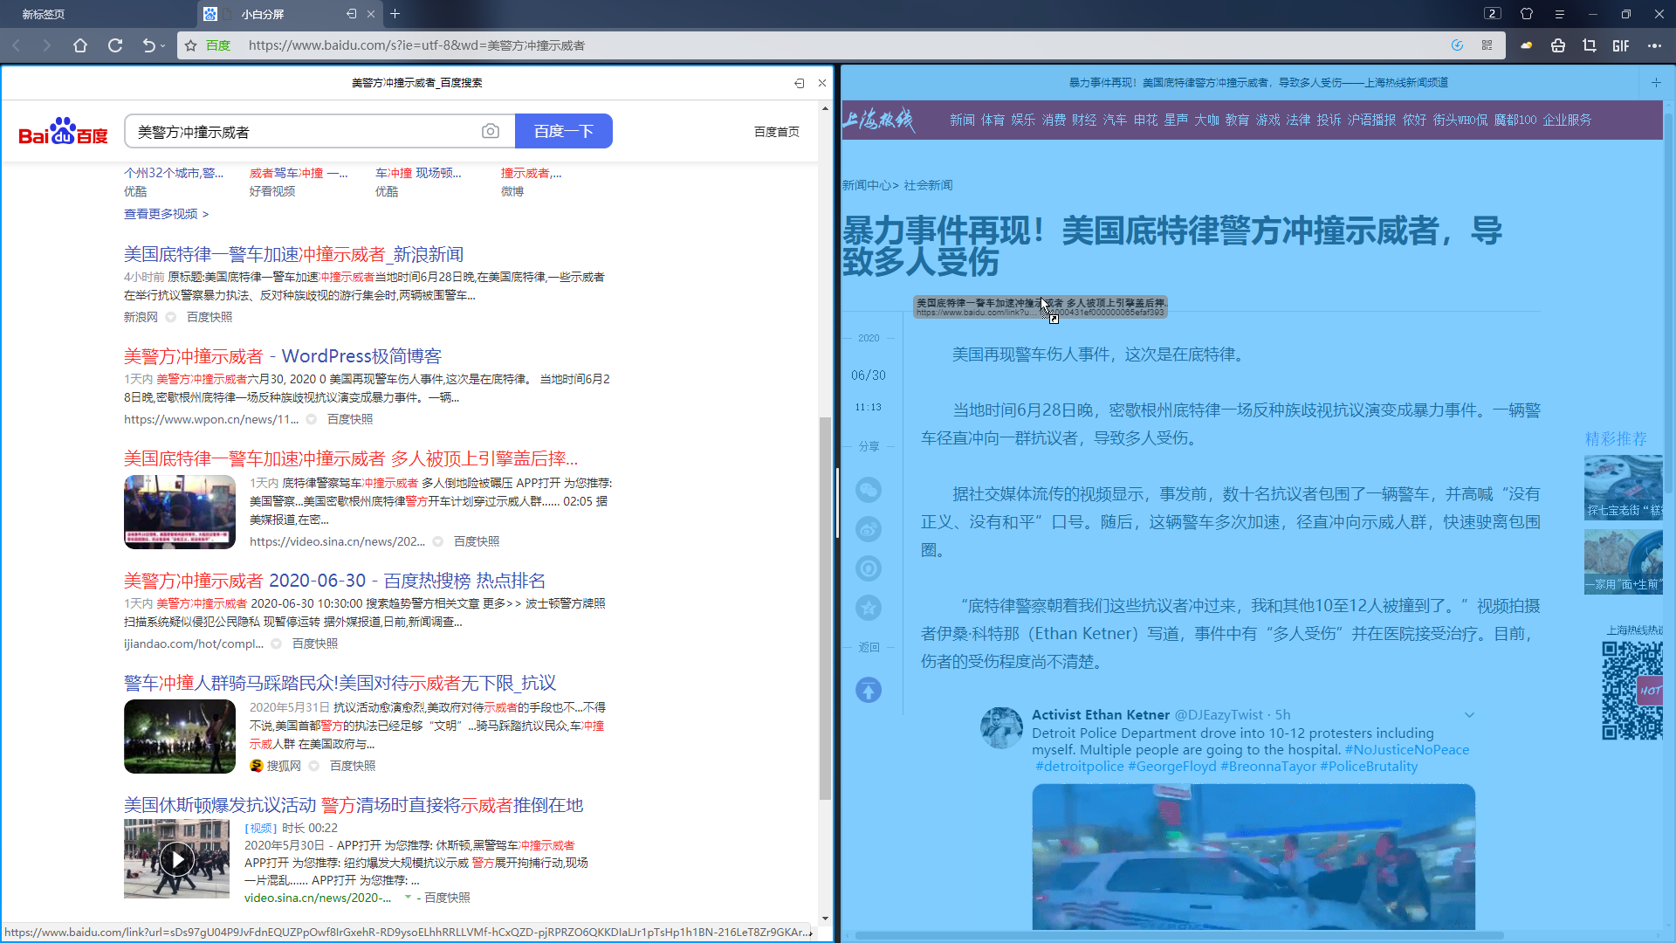
Task: Click the blue speed-mode icon in address bar
Action: click(1457, 45)
